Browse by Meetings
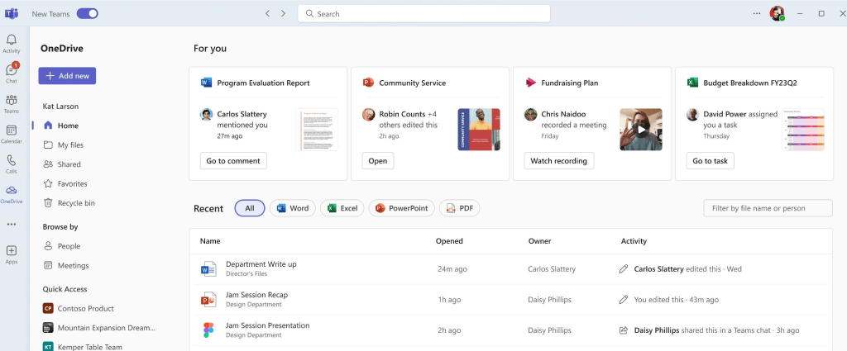847x351 pixels. [x=73, y=266]
